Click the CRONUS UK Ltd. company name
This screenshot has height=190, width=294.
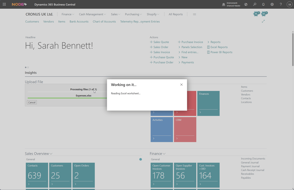point(39,14)
